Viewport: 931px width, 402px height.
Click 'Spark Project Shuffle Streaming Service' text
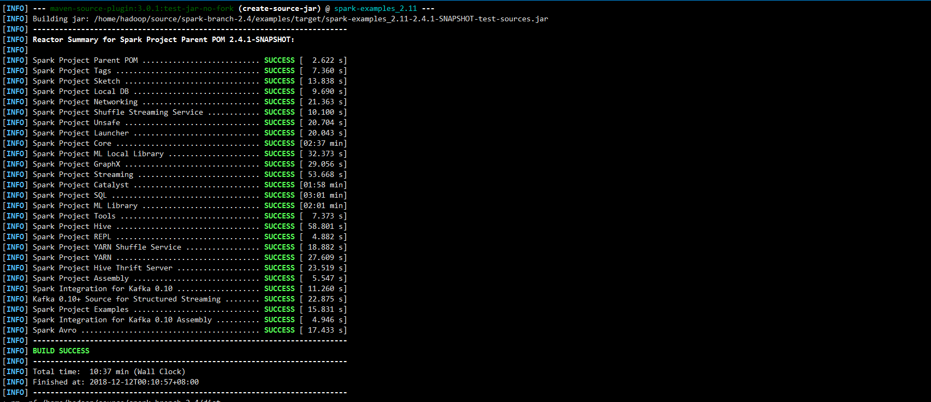118,113
